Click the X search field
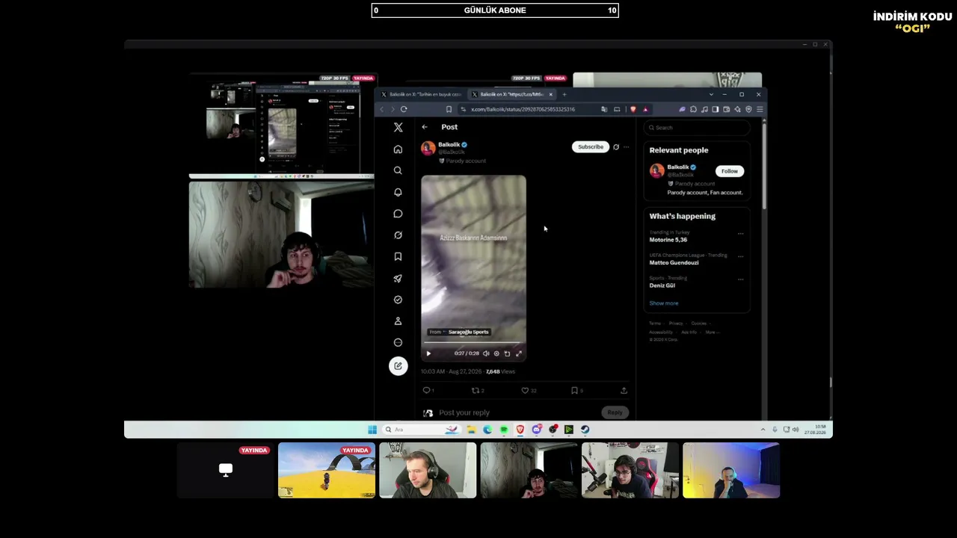957x538 pixels. click(x=697, y=128)
